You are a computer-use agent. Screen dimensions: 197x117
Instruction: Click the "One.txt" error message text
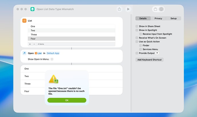click(x=66, y=91)
